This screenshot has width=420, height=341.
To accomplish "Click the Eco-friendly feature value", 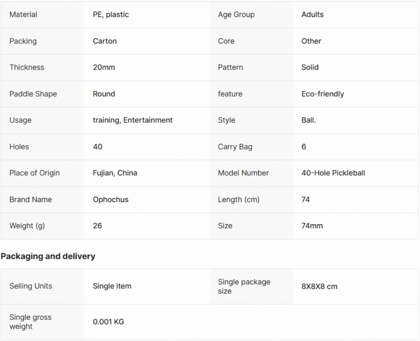I will click(x=323, y=94).
